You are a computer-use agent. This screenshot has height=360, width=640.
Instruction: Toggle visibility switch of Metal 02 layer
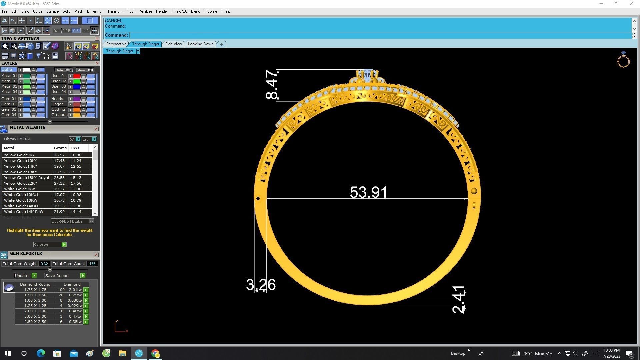coord(41,81)
